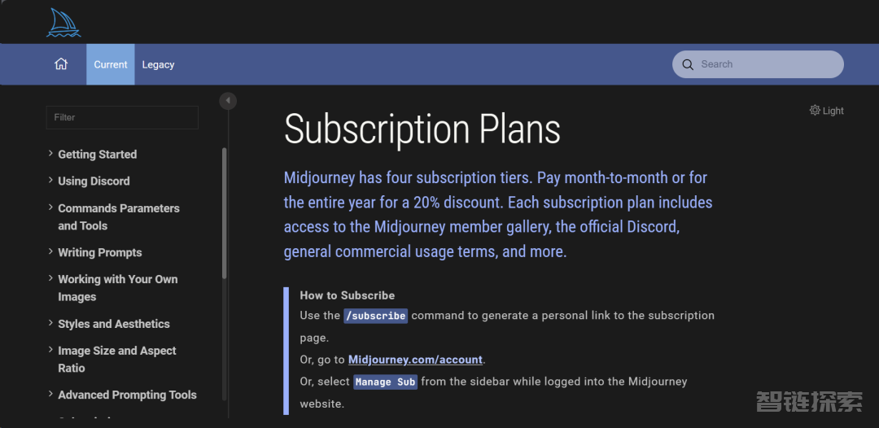Click the gear icon beside Light
The width and height of the screenshot is (879, 428).
pos(815,110)
